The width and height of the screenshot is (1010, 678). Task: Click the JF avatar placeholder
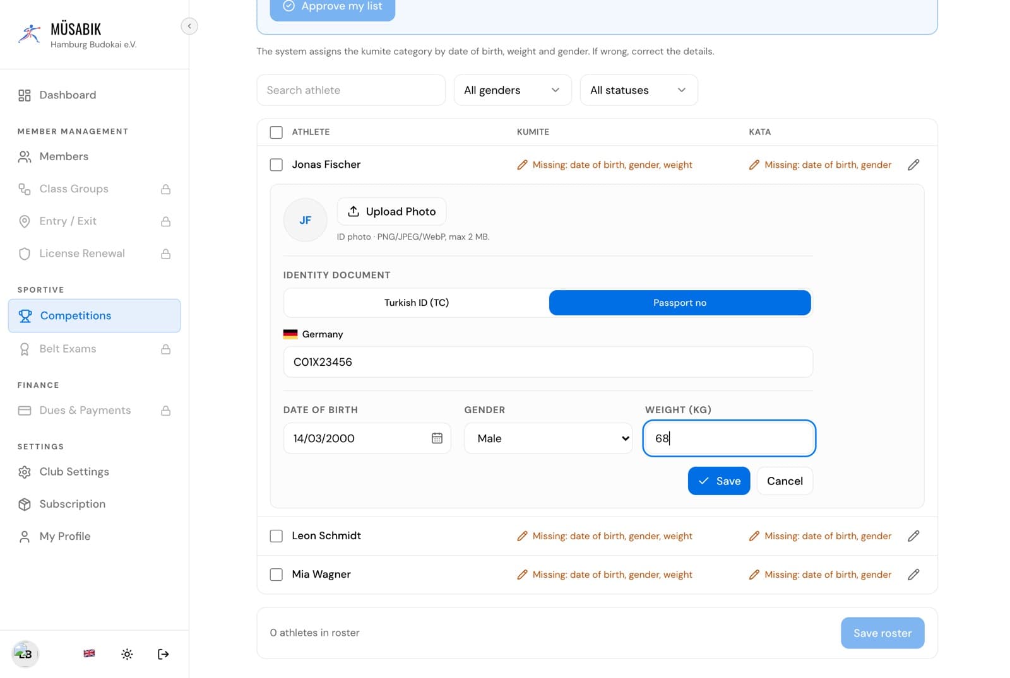(306, 220)
